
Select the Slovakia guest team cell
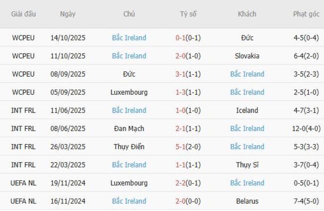tap(247, 56)
